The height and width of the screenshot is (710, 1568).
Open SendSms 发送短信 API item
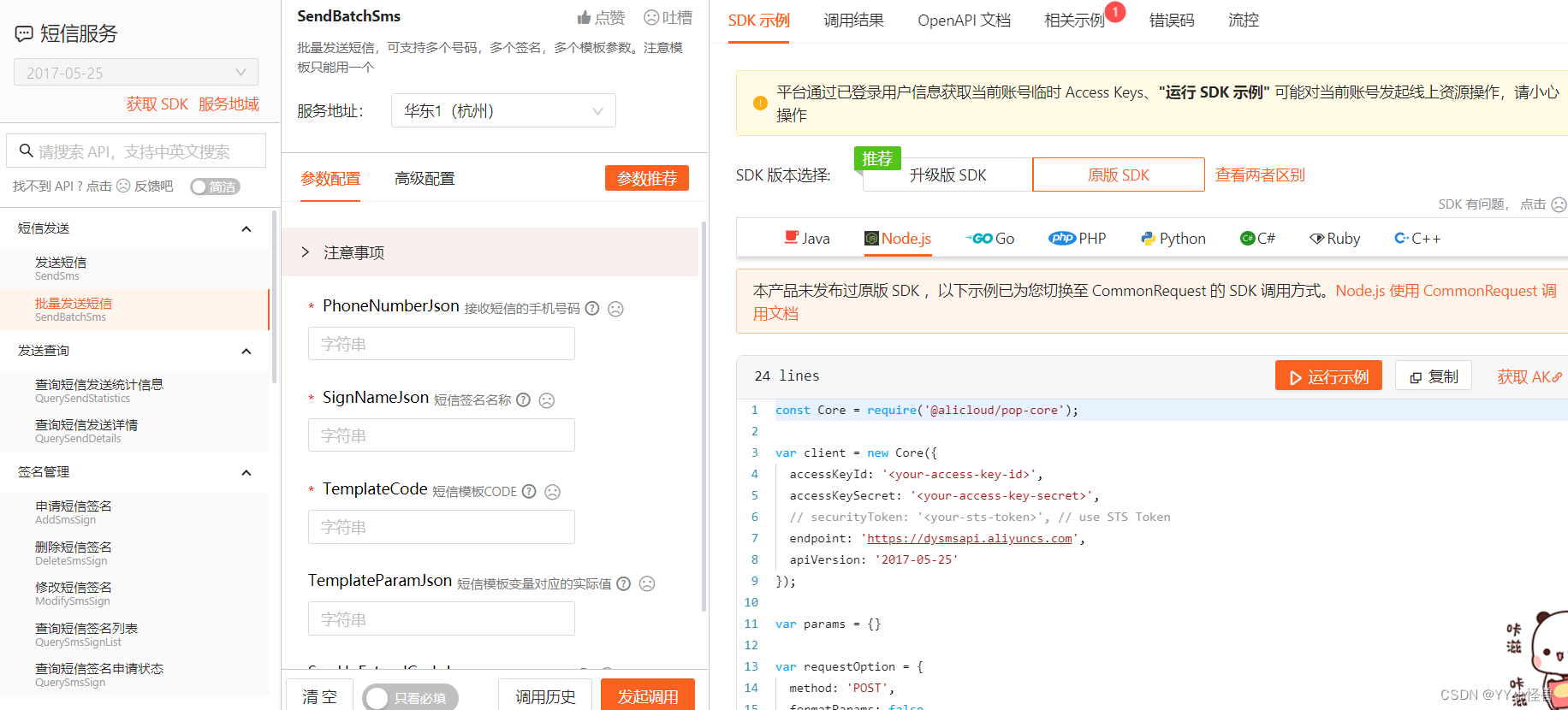pyautogui.click(x=134, y=269)
